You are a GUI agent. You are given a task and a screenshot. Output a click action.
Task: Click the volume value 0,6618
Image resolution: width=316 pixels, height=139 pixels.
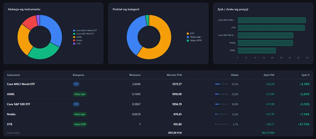point(136,114)
